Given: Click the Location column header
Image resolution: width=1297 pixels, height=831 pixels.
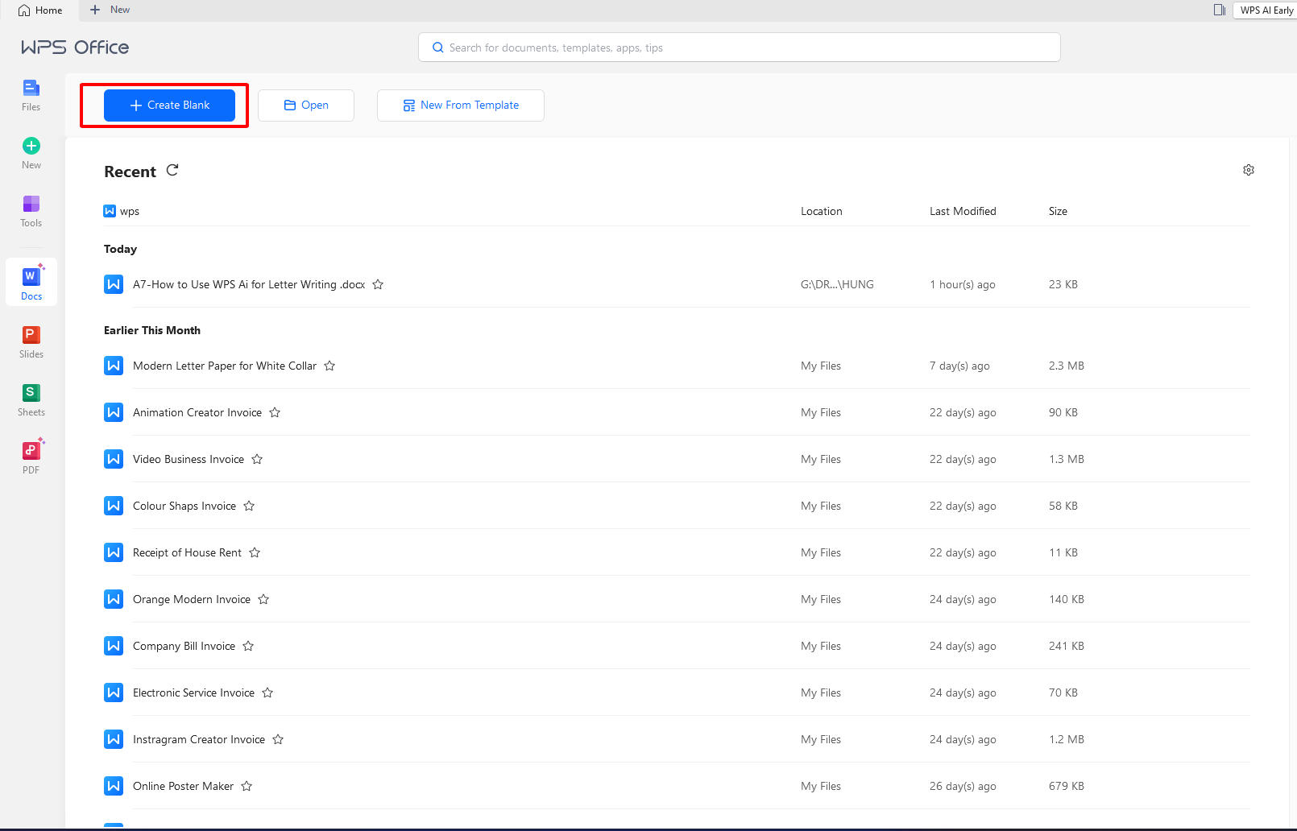Looking at the screenshot, I should [x=822, y=210].
